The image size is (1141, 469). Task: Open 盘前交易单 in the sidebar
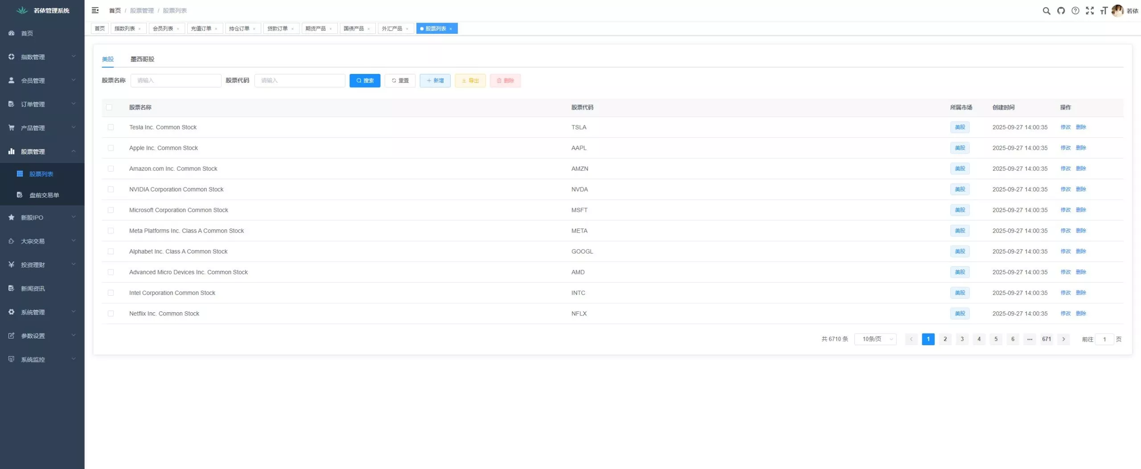tap(44, 195)
